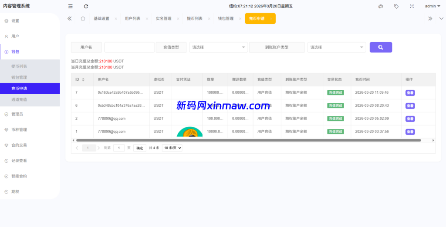This screenshot has width=446, height=227.
Task: Collapse the 钱包 sidebar menu
Action: click(30, 52)
